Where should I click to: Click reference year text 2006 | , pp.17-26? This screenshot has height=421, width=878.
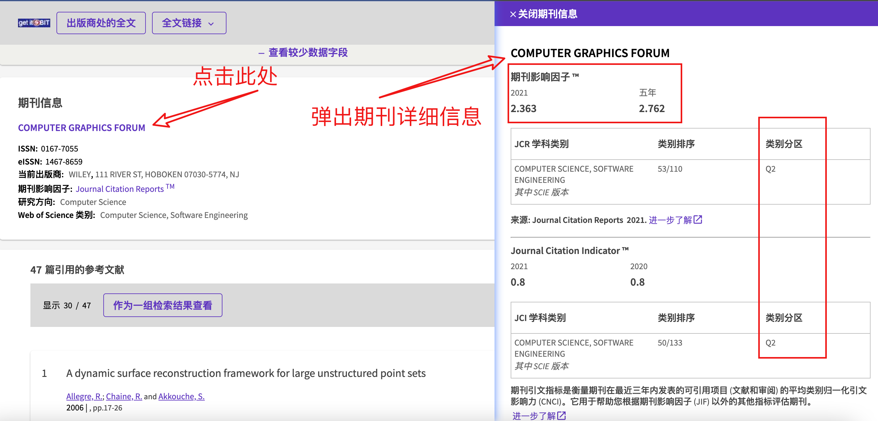tap(94, 408)
